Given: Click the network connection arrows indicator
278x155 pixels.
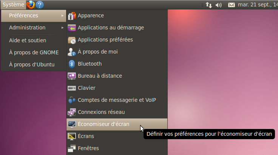Looking at the screenshot, I should pos(208,5).
